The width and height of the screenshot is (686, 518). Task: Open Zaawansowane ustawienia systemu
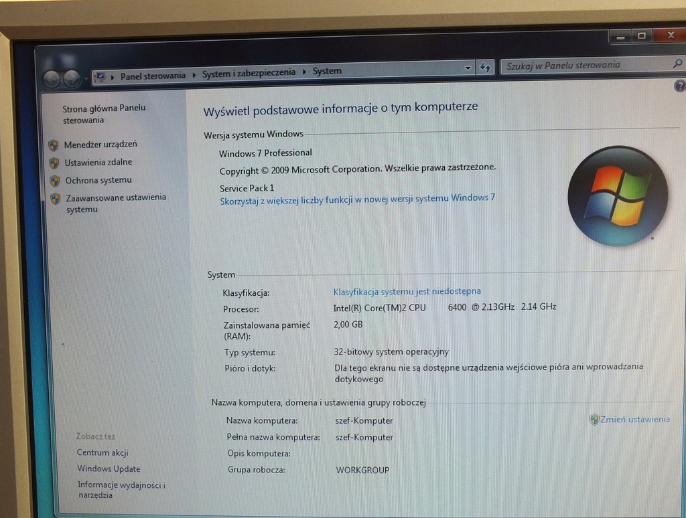116,203
